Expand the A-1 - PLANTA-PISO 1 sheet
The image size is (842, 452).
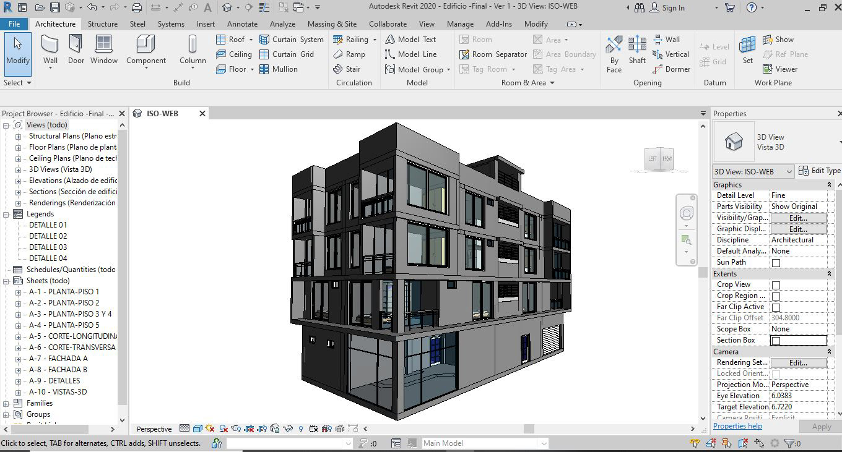point(18,292)
